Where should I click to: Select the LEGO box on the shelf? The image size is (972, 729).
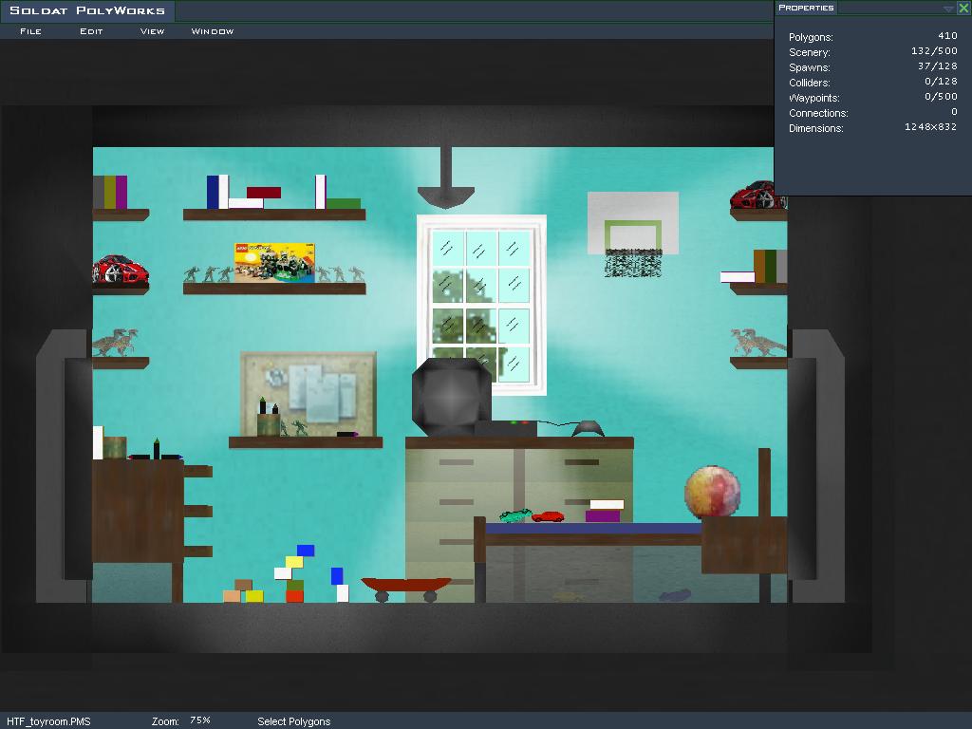pos(274,262)
